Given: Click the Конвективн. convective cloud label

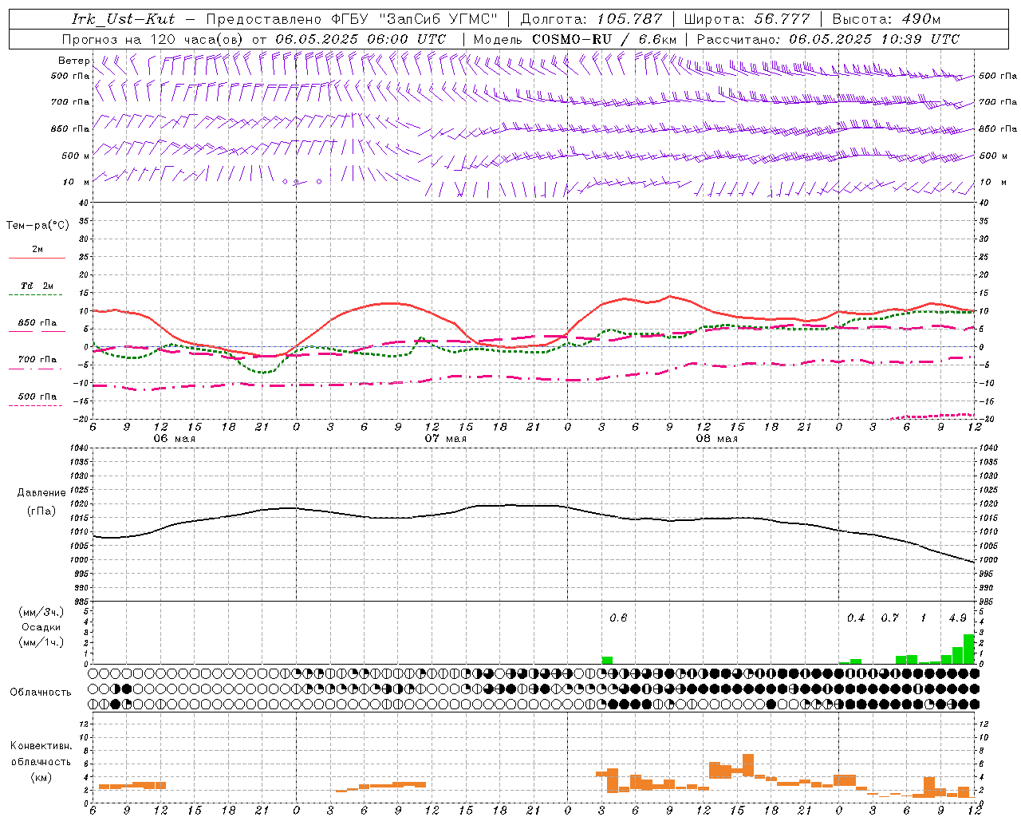Looking at the screenshot, I should (x=41, y=747).
